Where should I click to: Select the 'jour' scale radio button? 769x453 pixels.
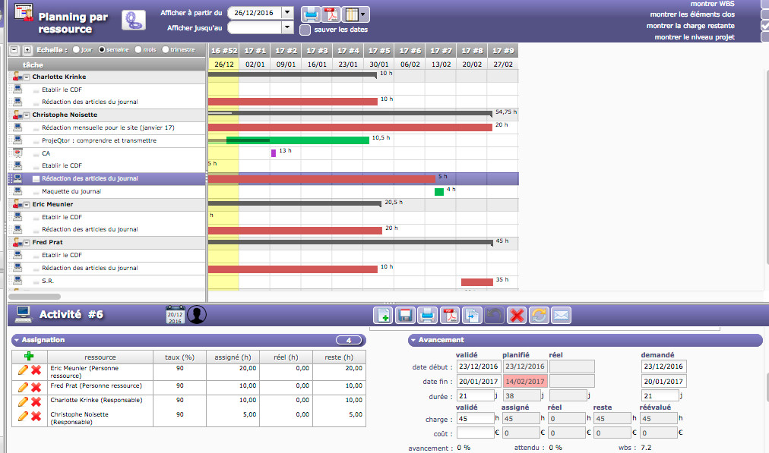coord(76,50)
